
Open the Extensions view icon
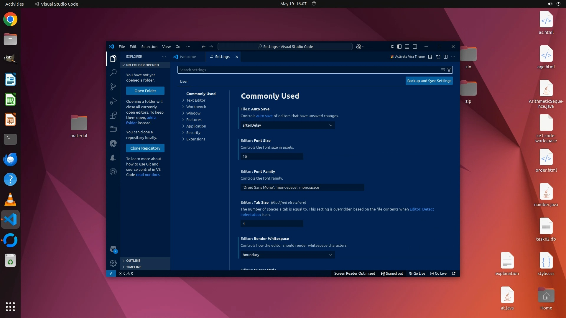click(113, 115)
